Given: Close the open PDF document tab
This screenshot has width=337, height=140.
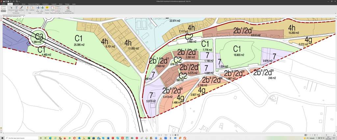Looking at the screenshot, I should tap(23, 16).
